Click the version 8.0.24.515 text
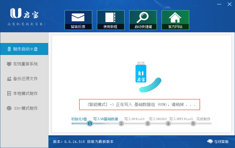The width and height of the screenshot is (235, 148). pos(74,142)
